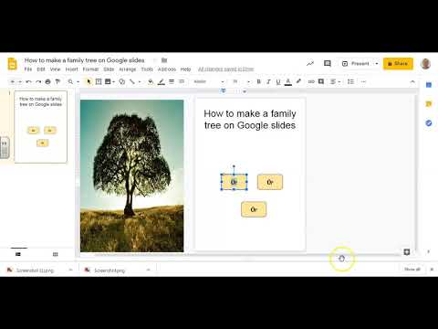Open the Google account avatar

[x=425, y=64]
